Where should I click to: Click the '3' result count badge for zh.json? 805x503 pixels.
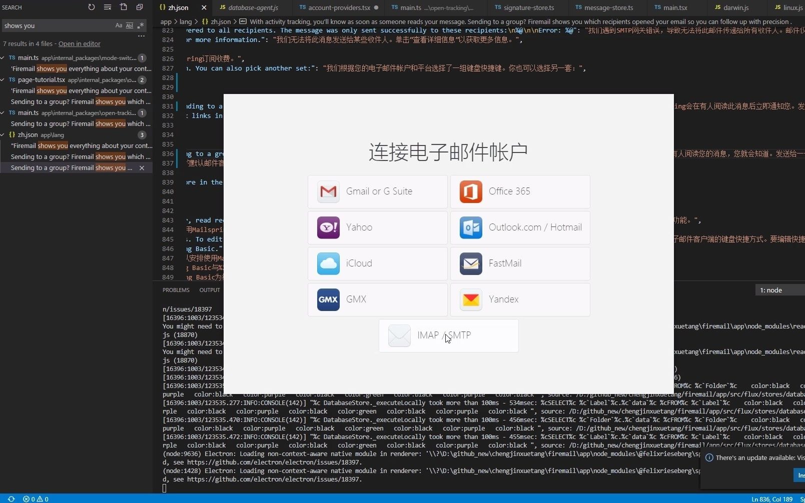click(142, 135)
